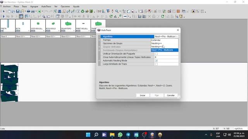Click the Cancelar button
248x139 pixels.
pos(170,95)
